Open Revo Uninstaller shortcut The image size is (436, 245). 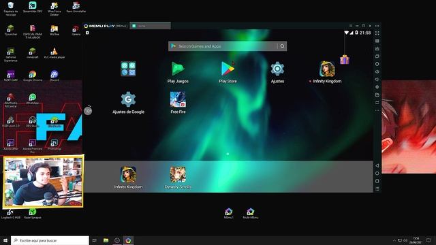point(76,7)
